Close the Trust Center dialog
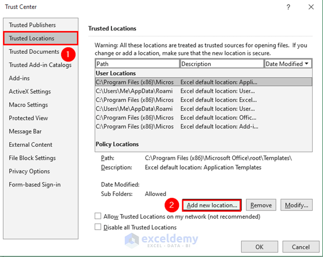Image resolution: width=323 pixels, height=257 pixels. pyautogui.click(x=311, y=7)
